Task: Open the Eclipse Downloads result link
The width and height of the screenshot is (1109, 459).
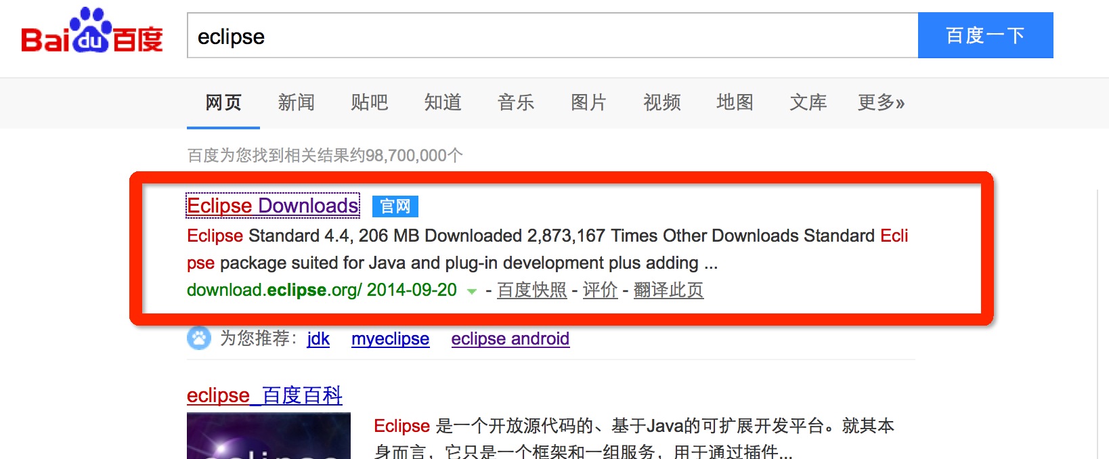Action: tap(273, 206)
